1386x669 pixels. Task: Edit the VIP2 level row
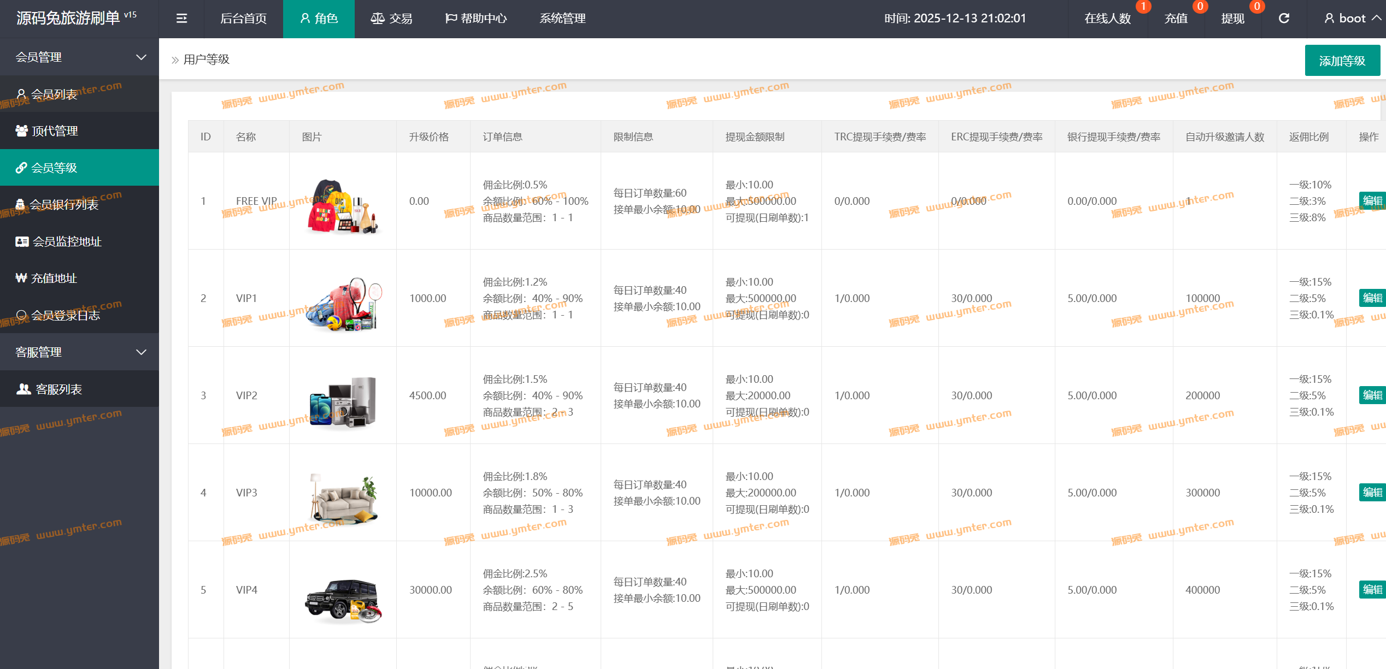pos(1372,395)
